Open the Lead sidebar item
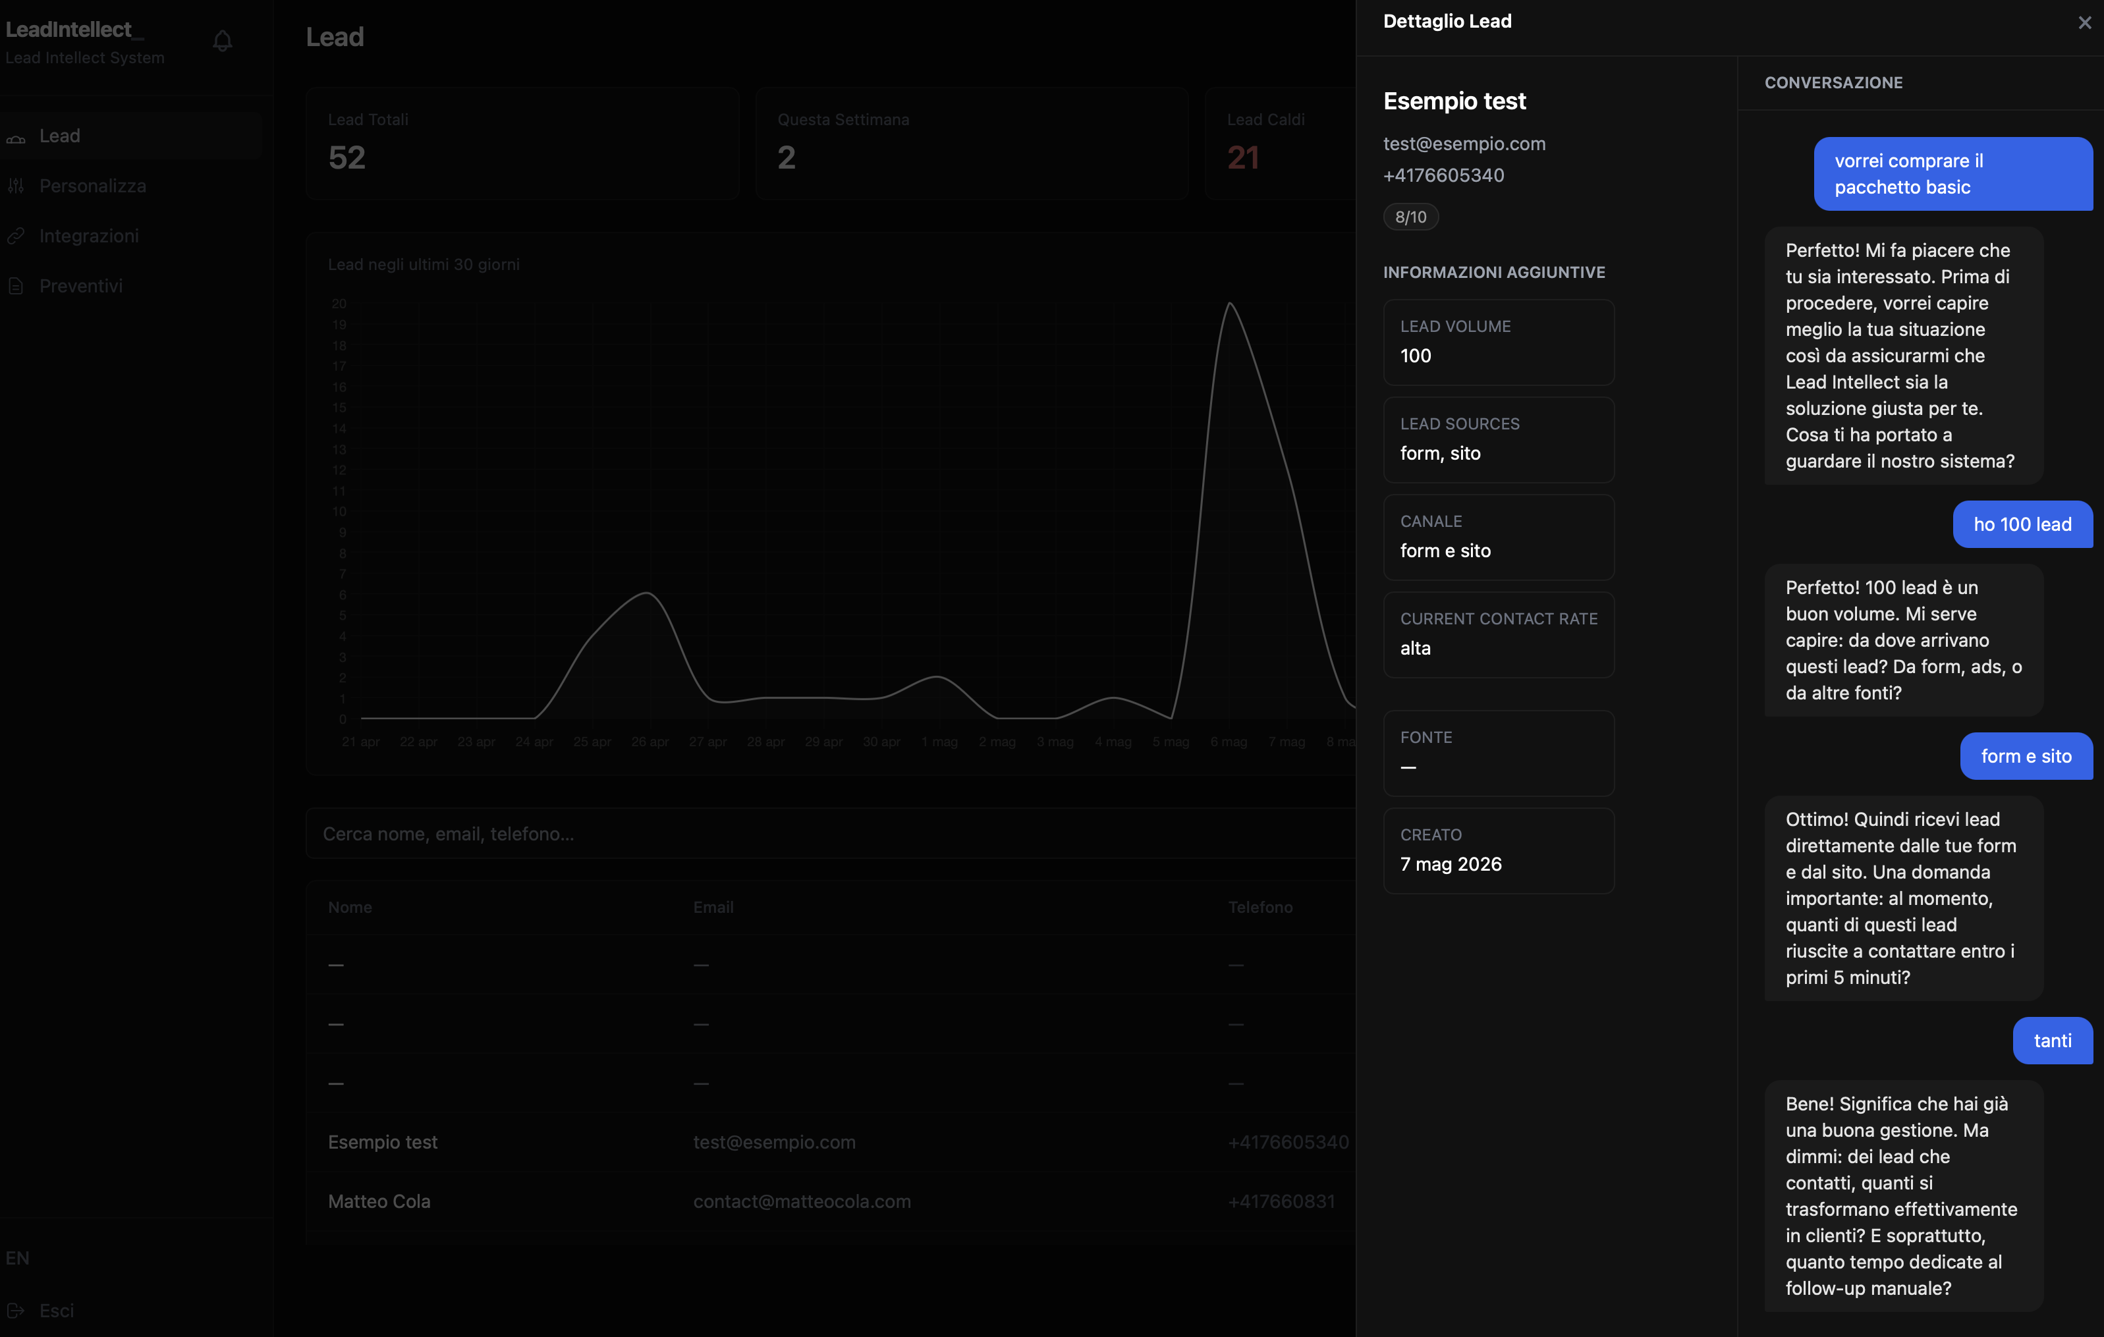 coord(131,136)
